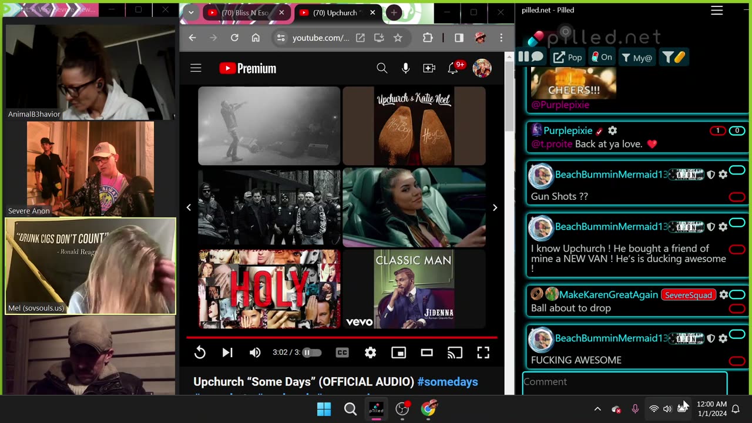Screen dimensions: 752x423
Task: Click the Comment input field
Action: coord(625,382)
